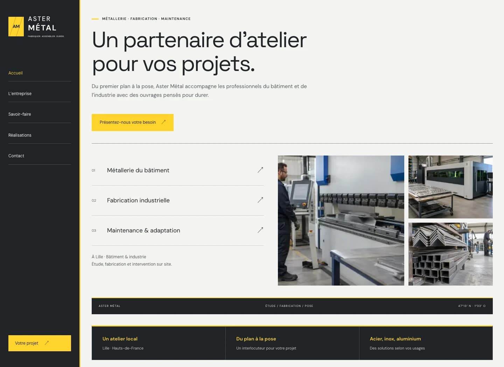Click the Du plan à la pose card
Viewport: 504px width, 367px height.
(292, 343)
